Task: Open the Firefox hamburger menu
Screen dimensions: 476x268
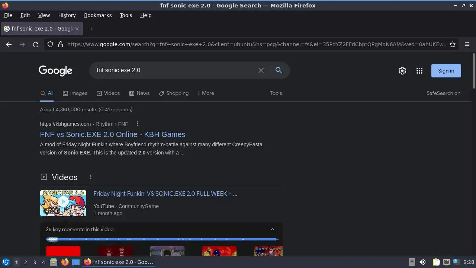Action: (x=467, y=44)
